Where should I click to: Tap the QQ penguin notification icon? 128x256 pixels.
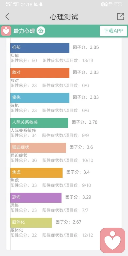click(41, 4)
